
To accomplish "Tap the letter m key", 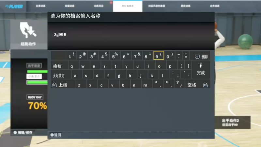I will pyautogui.click(x=146, y=84).
